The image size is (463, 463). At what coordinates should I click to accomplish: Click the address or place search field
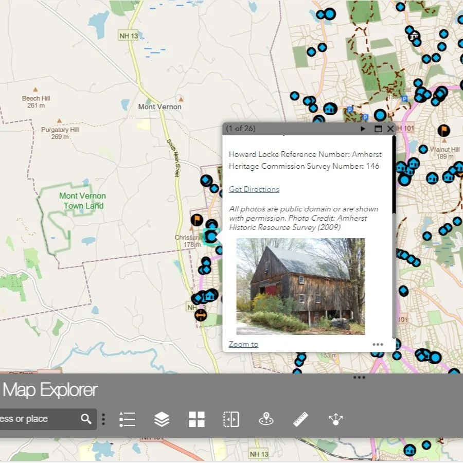(39, 419)
